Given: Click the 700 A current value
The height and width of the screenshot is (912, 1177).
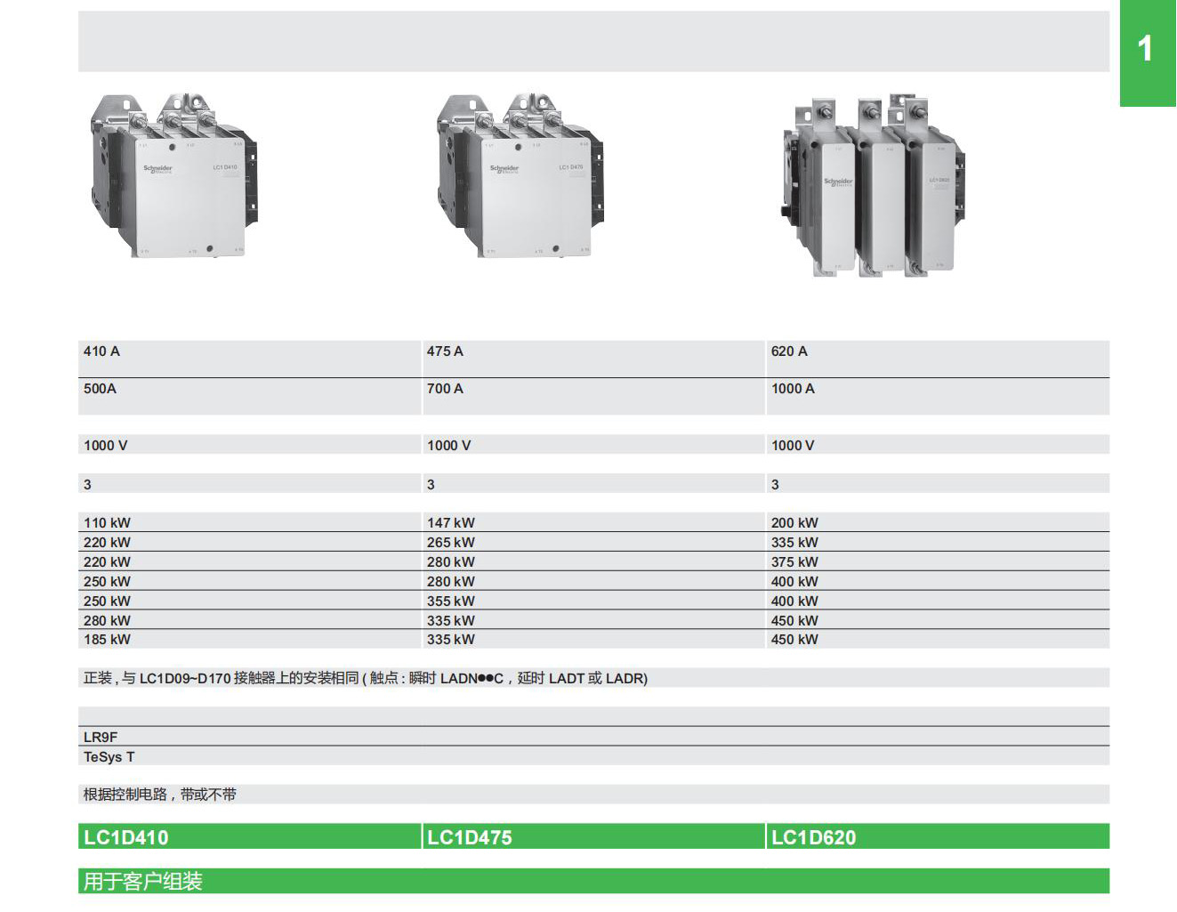Looking at the screenshot, I should [x=445, y=389].
